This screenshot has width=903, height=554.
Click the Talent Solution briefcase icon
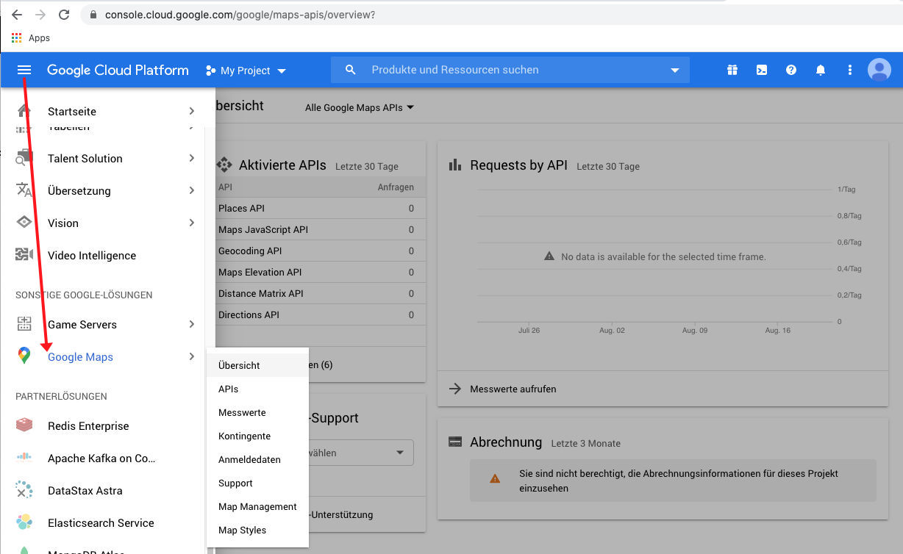tap(24, 158)
